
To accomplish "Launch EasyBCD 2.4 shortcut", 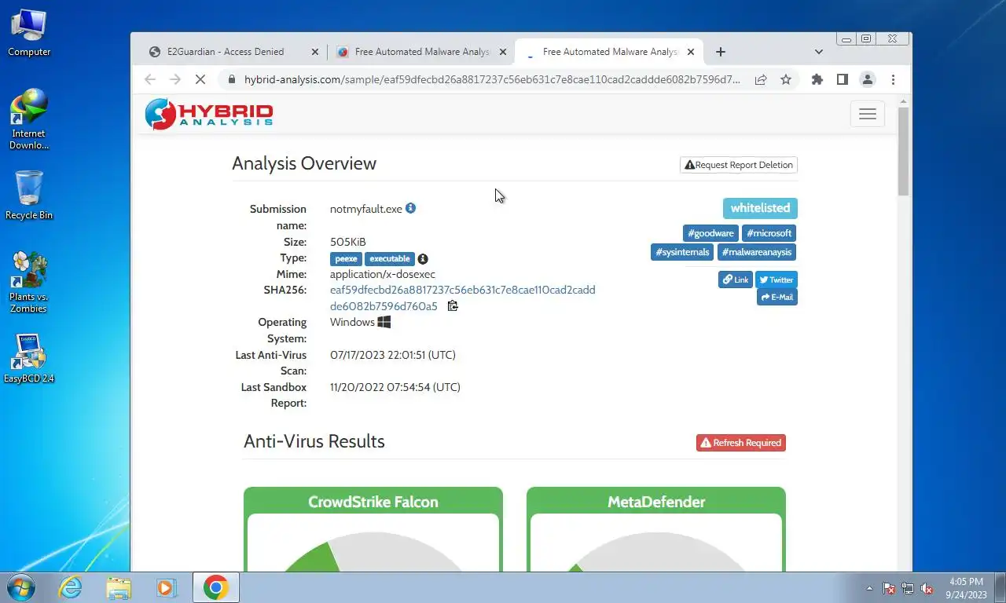I will [29, 359].
